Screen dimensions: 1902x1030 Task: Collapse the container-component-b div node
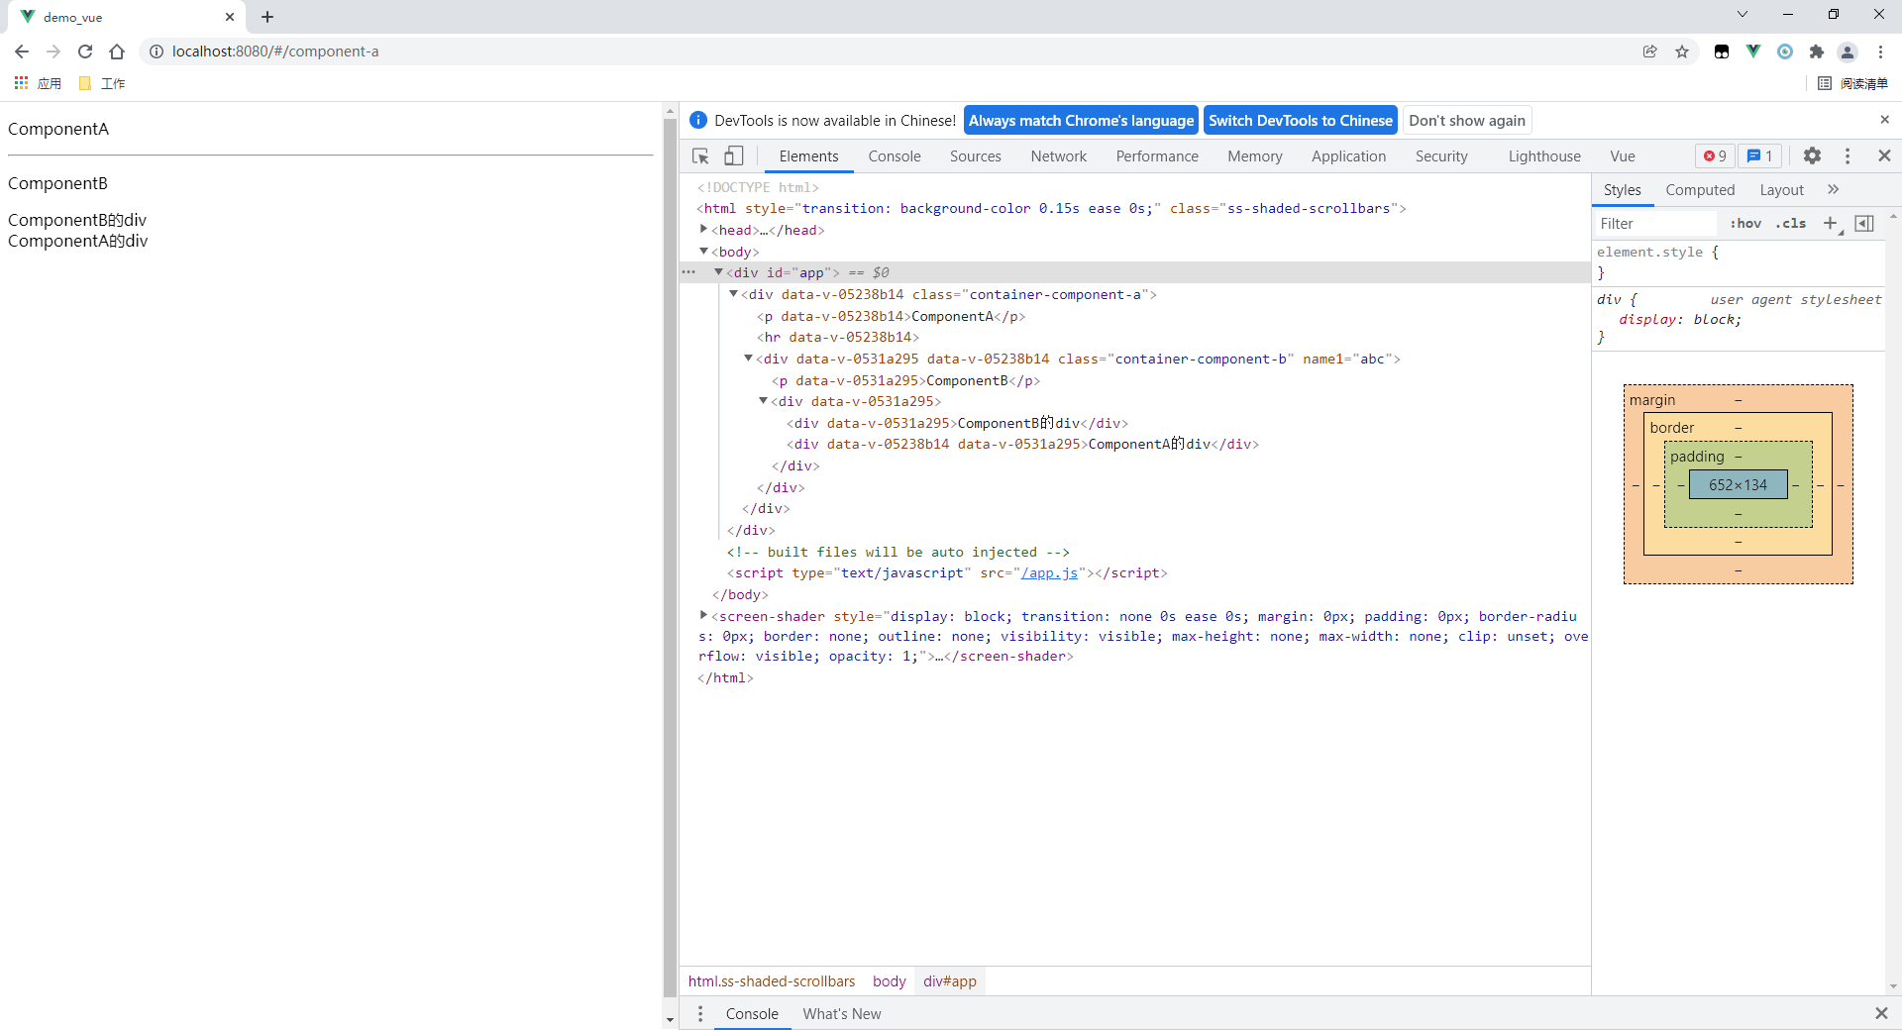click(748, 358)
